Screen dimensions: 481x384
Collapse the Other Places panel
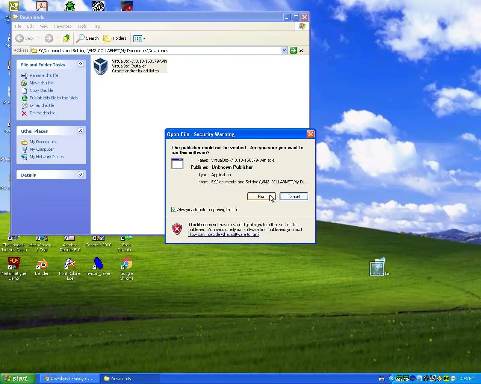(80, 130)
